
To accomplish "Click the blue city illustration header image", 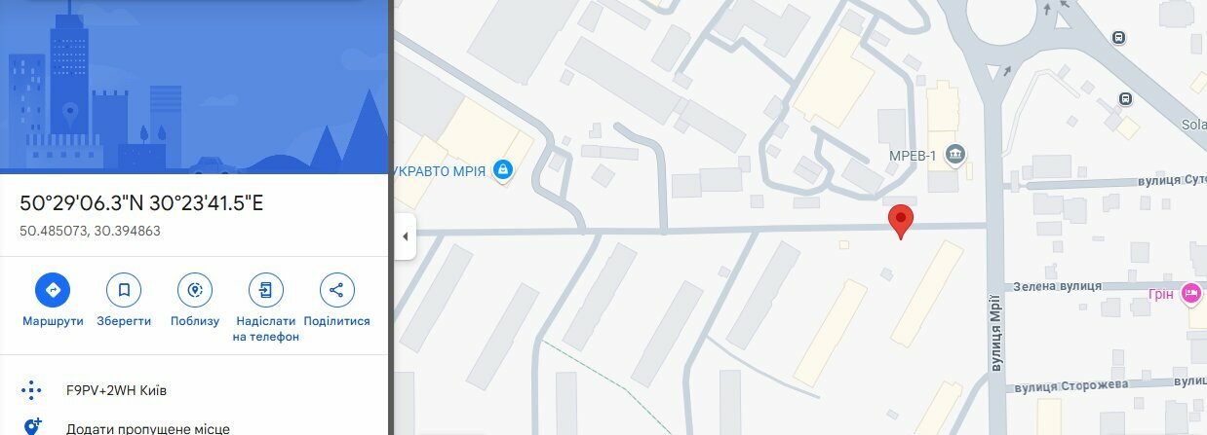I will click(x=194, y=87).
